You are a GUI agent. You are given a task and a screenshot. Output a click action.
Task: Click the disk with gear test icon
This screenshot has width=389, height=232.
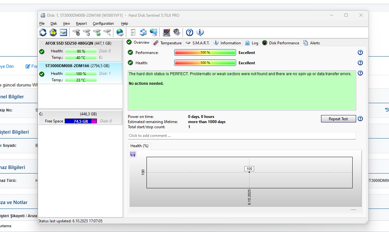[76, 32]
